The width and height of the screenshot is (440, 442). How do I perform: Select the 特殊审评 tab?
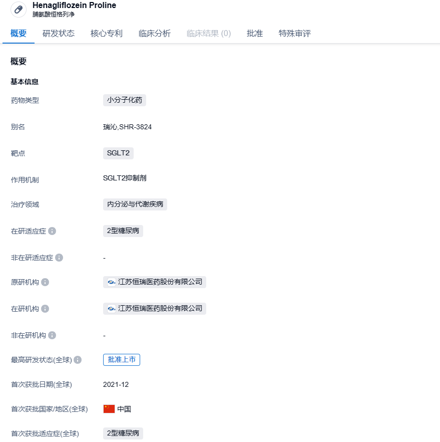pyautogui.click(x=295, y=34)
